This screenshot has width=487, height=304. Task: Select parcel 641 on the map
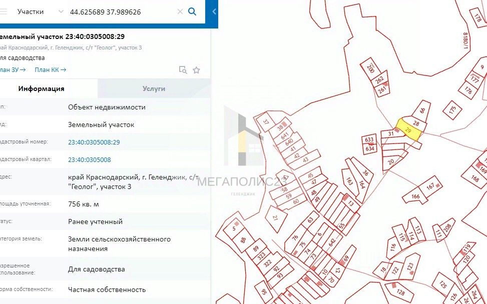(285, 136)
